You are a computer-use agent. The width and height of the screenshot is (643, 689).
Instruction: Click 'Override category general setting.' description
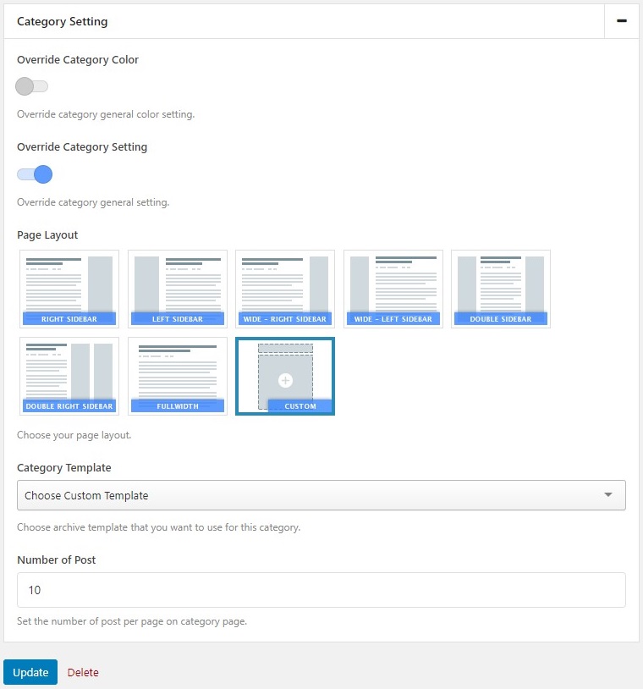pos(93,202)
